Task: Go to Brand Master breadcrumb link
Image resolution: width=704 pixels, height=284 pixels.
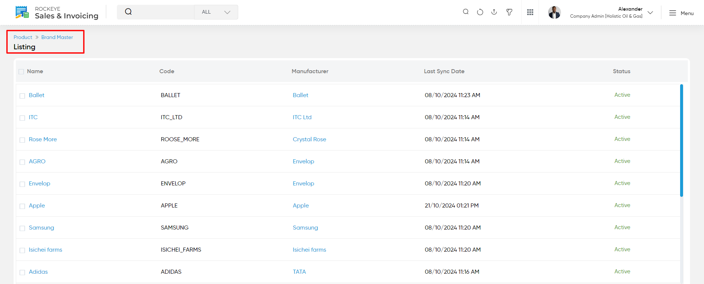Action: point(57,37)
